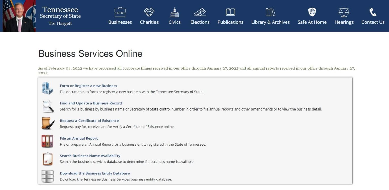
Task: Open Form or Register a new Business
Action: [x=88, y=86]
